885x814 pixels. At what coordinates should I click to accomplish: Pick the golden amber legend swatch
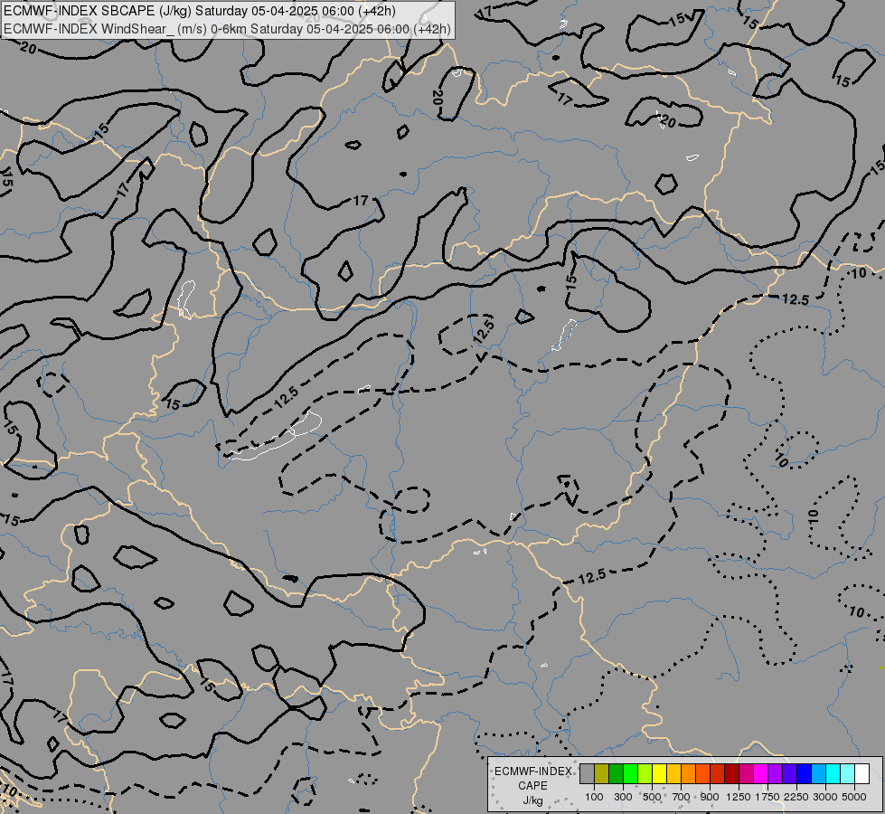point(673,774)
